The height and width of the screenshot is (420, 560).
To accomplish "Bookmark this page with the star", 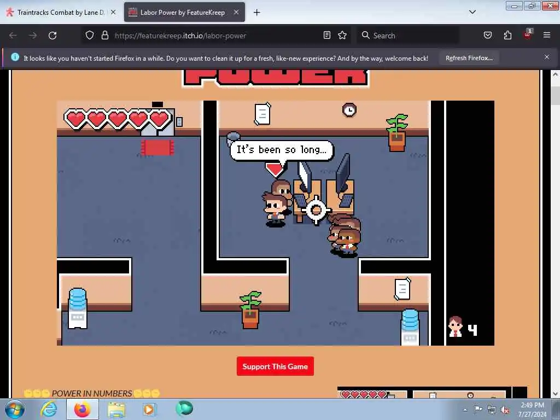I will pos(342,35).
